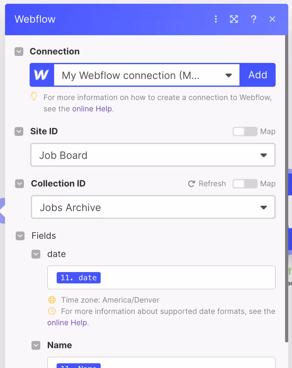Click the Refresh label for Collection ID
Screen dimensions: 292x368
[x=212, y=184]
